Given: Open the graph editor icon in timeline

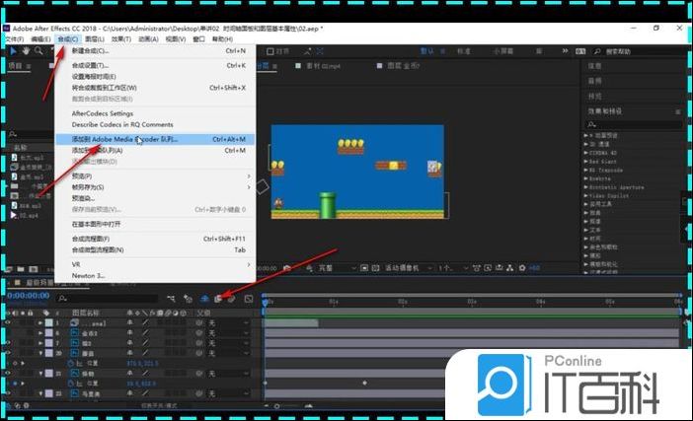Looking at the screenshot, I should click(249, 298).
